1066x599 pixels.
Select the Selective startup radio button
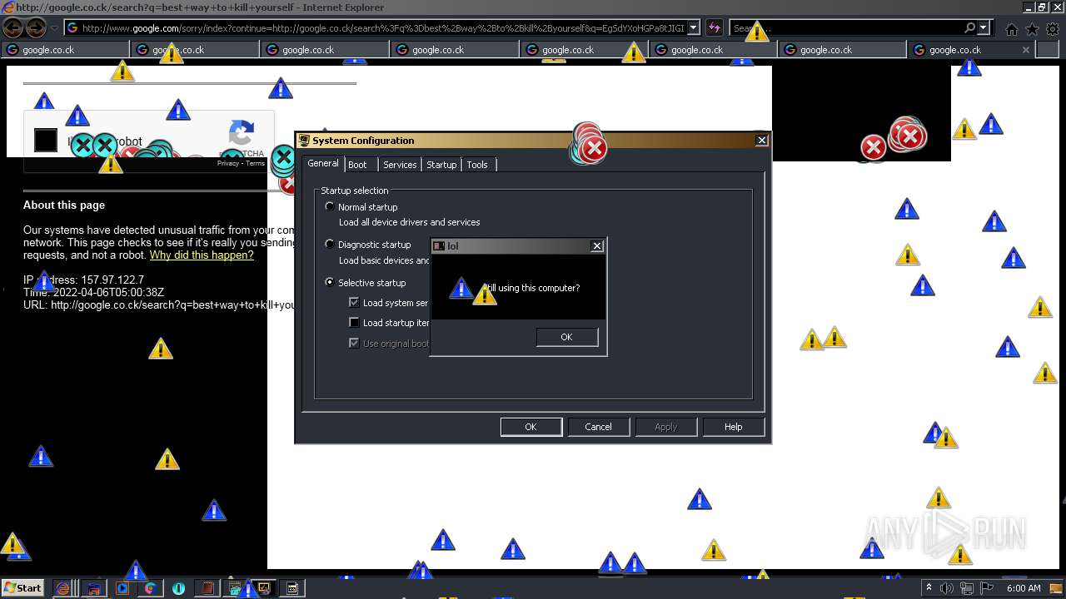(330, 282)
